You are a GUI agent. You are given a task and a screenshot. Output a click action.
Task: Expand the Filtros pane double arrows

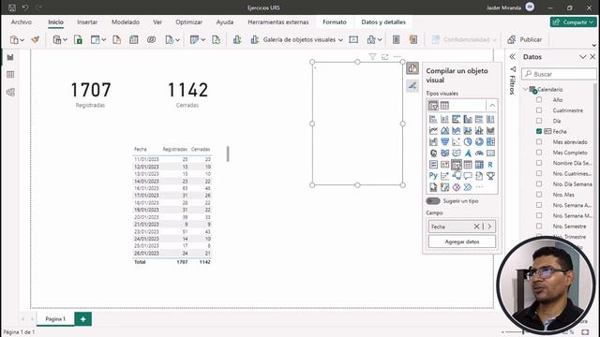click(513, 57)
